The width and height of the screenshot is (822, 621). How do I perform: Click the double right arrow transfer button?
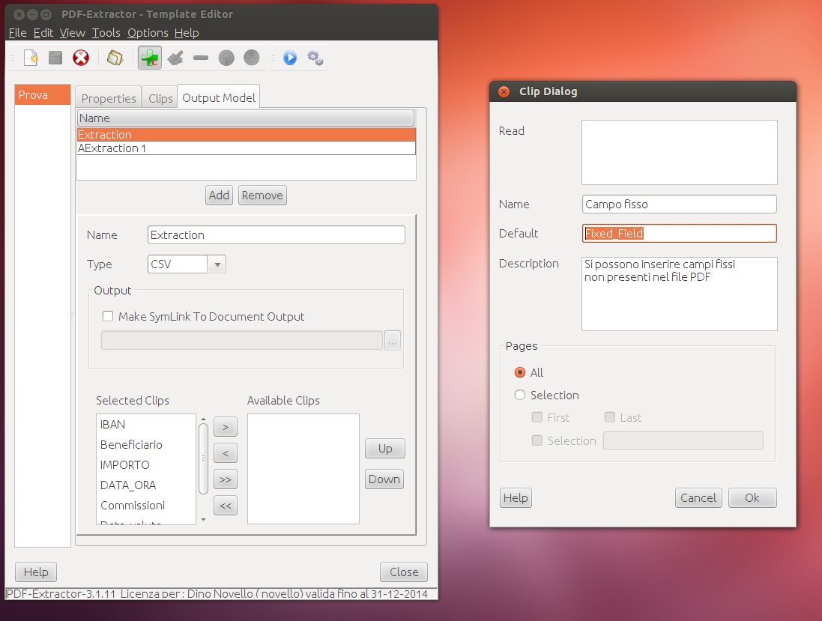click(226, 479)
